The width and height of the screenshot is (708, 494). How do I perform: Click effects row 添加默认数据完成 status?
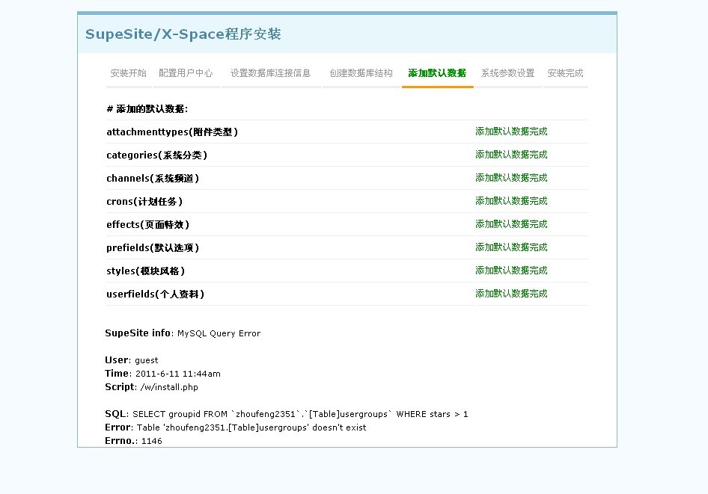click(511, 224)
